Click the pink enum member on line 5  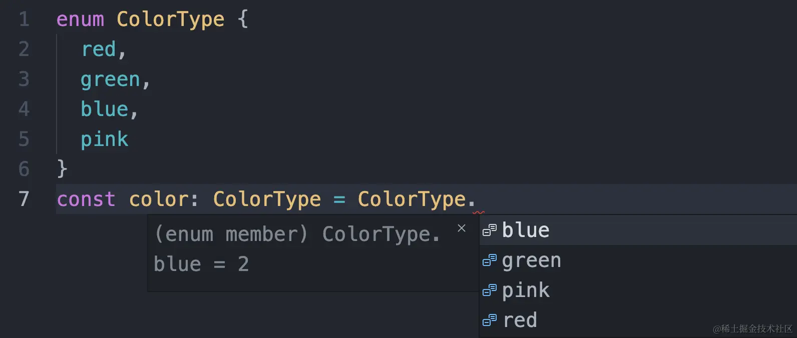click(x=104, y=139)
